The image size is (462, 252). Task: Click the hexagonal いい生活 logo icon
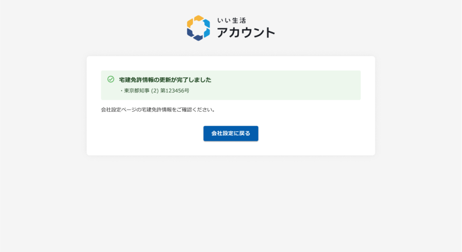[x=199, y=28]
